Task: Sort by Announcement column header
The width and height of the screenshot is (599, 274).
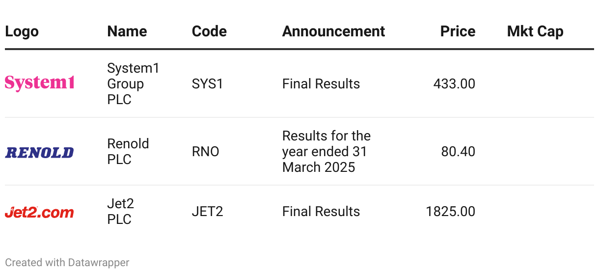Action: (333, 31)
